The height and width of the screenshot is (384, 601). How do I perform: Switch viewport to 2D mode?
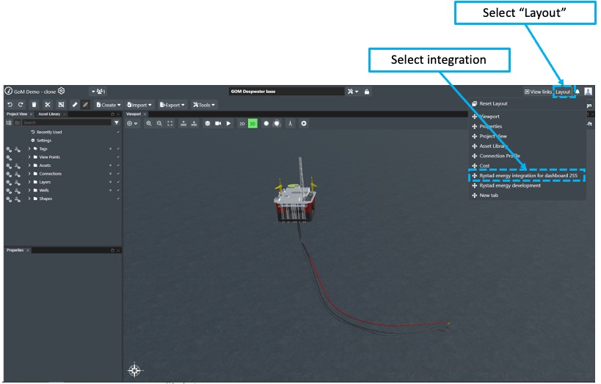click(242, 124)
